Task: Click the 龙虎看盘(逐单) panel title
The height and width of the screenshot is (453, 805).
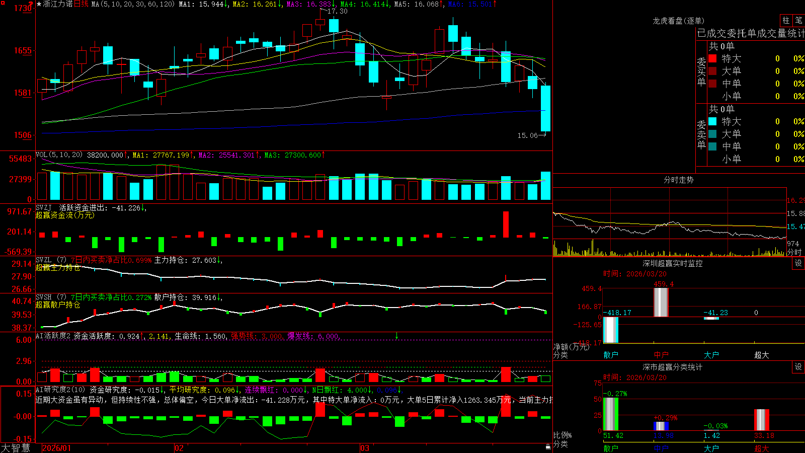Action: tap(678, 21)
